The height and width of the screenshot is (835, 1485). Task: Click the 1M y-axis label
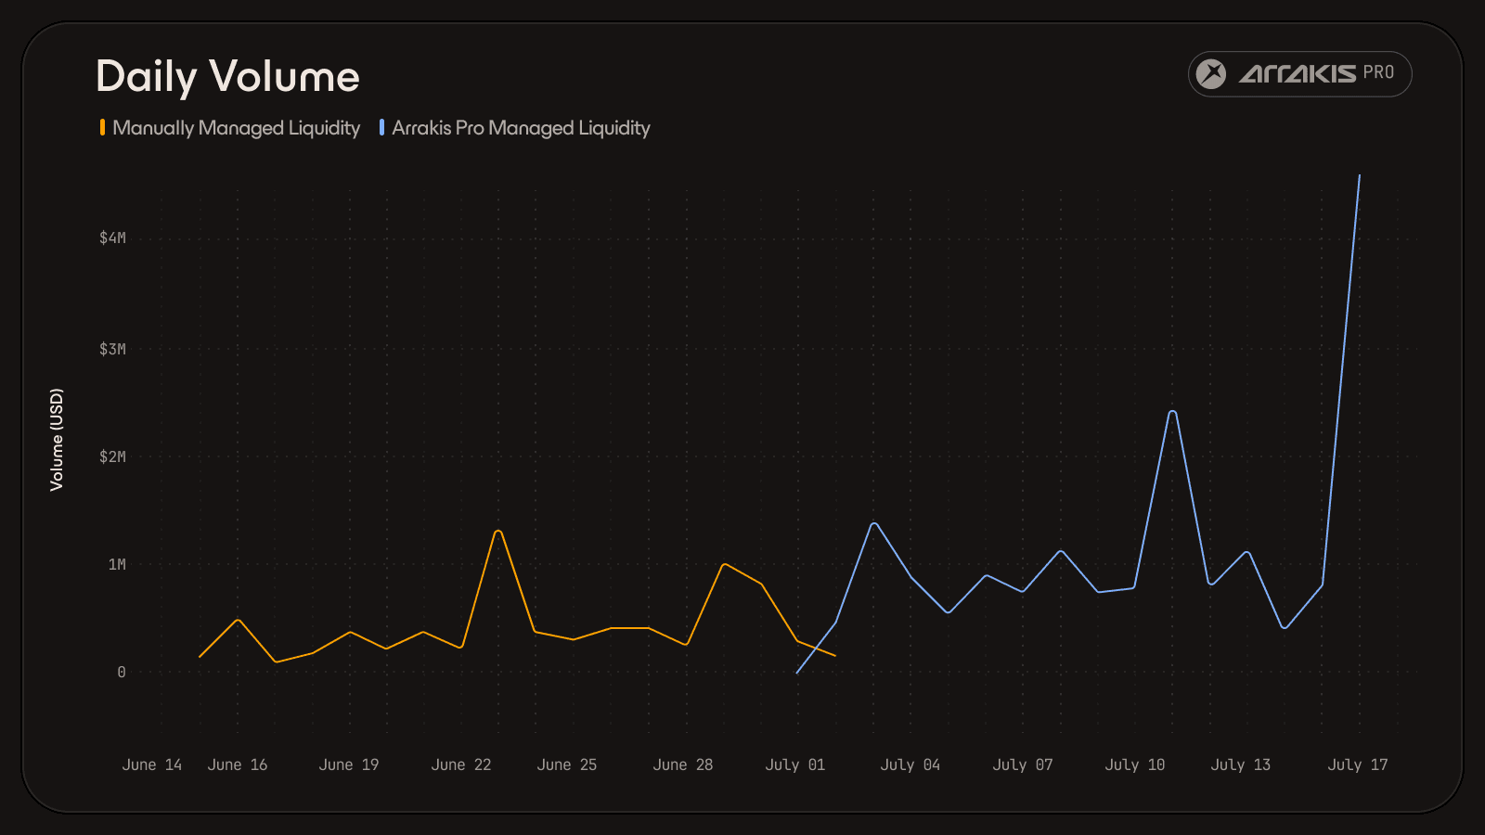(117, 564)
